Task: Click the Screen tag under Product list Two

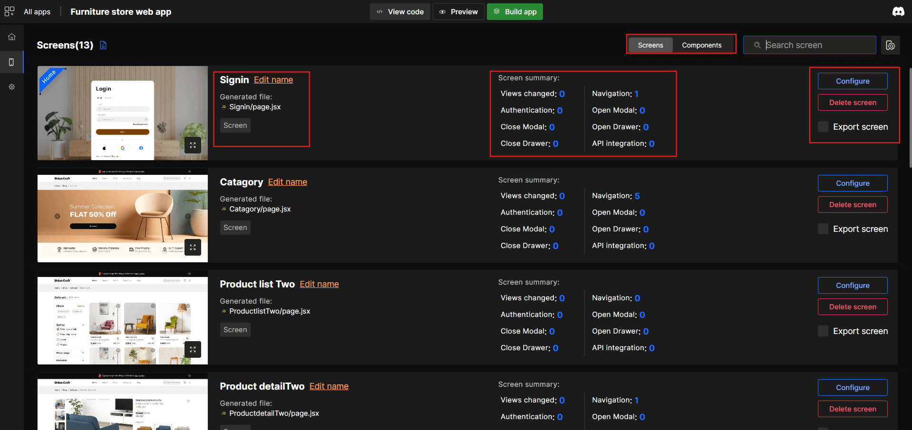Action: tap(235, 330)
